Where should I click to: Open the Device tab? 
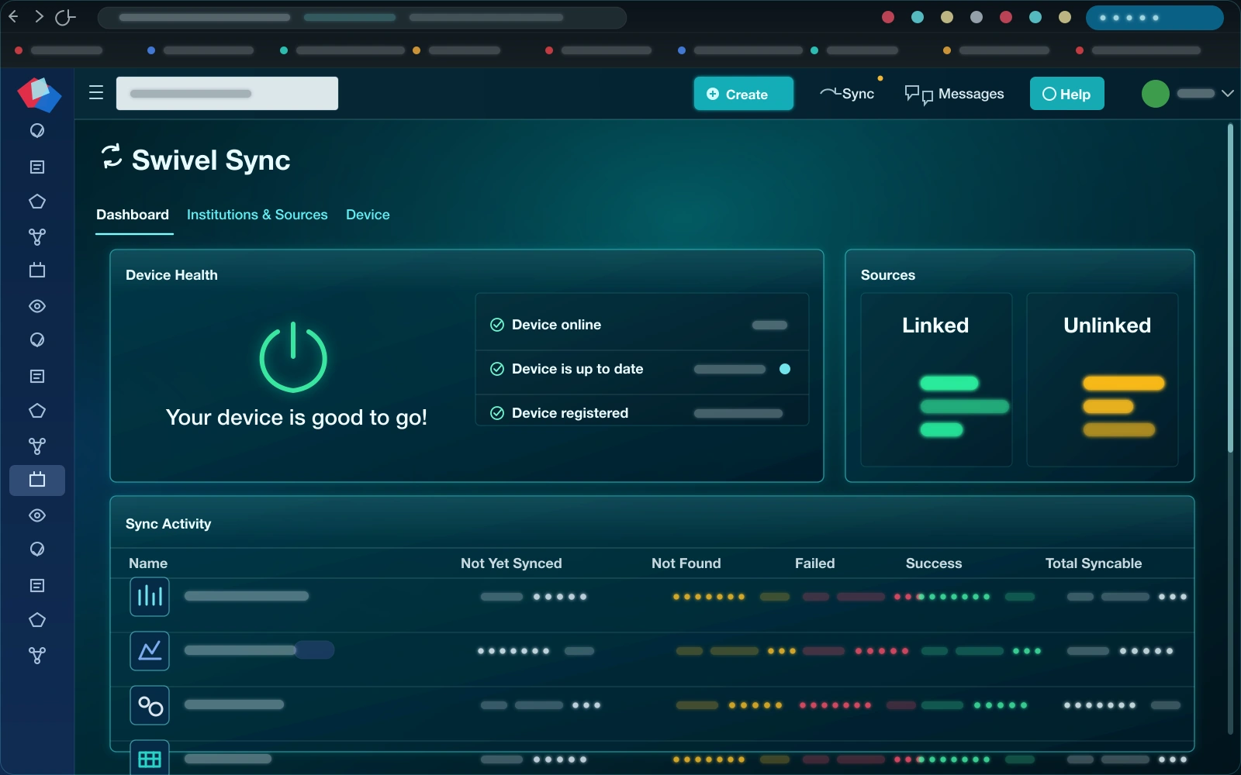pos(368,215)
